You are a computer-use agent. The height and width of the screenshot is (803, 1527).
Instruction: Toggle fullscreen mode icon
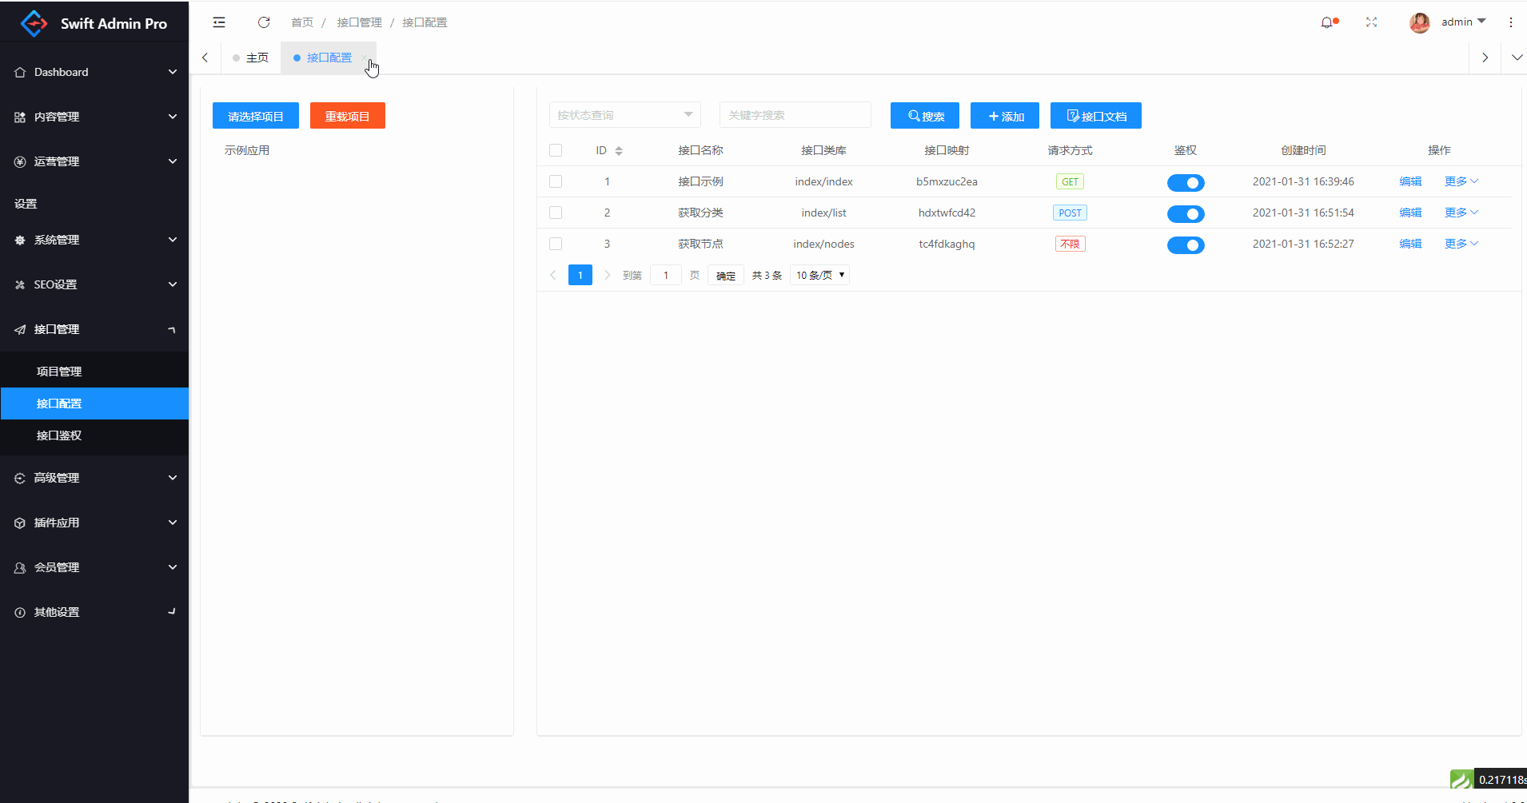tap(1371, 22)
